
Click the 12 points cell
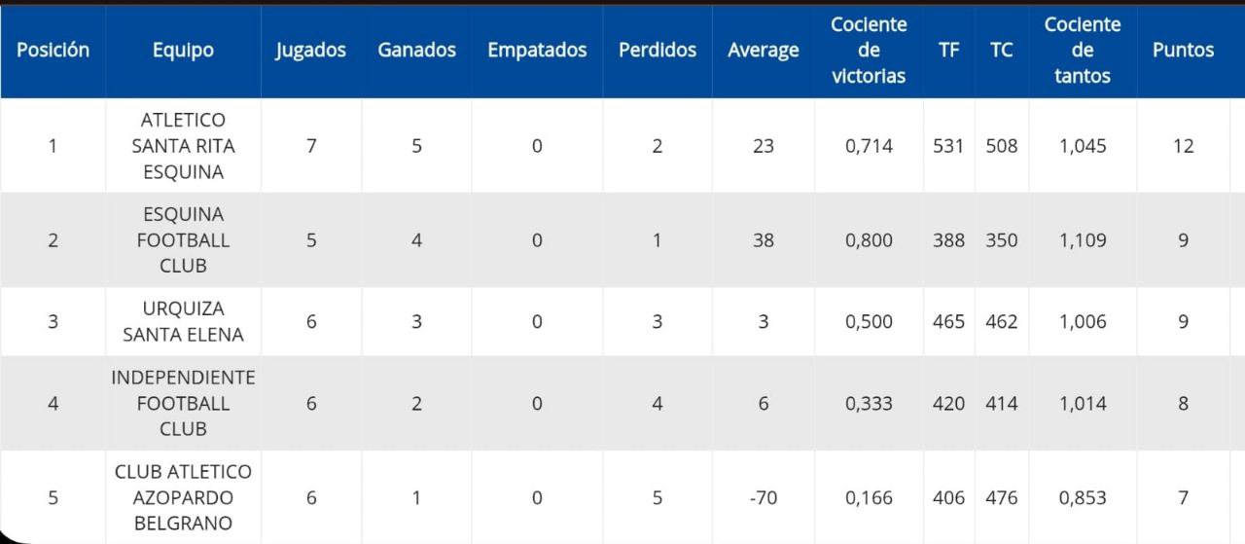(1183, 146)
